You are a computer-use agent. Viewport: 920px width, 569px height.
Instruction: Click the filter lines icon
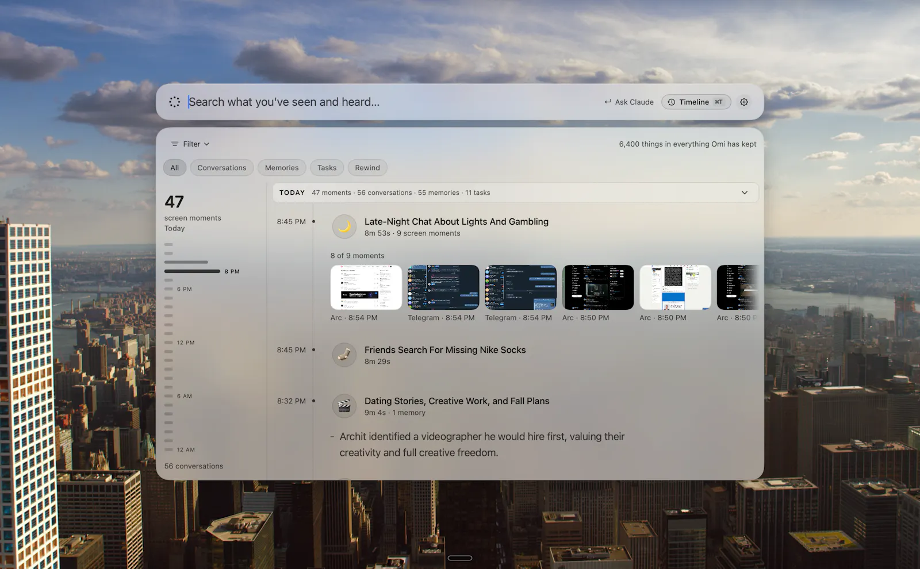coord(175,144)
